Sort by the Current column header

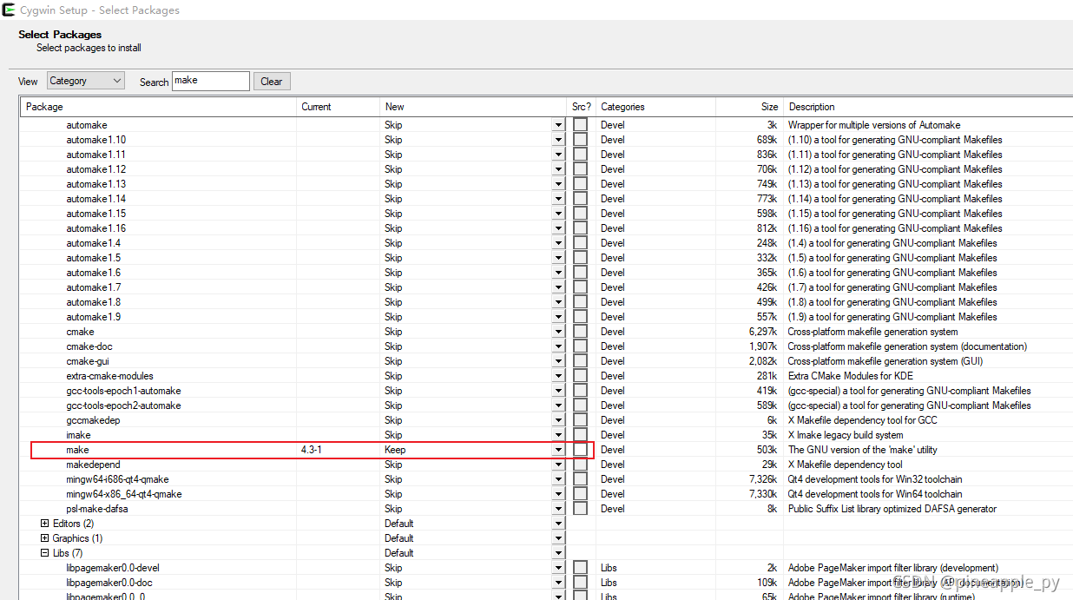pos(316,107)
